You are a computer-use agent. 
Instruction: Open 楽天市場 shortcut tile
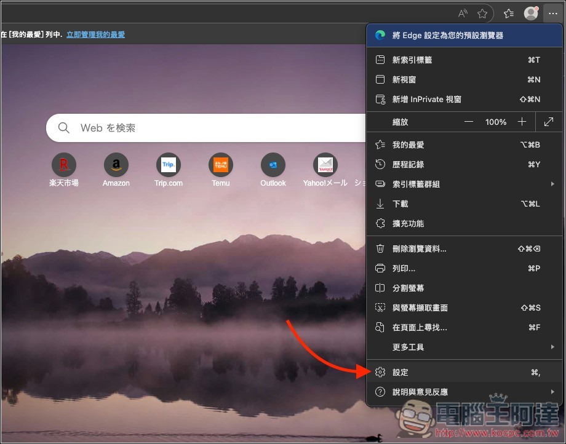click(64, 170)
